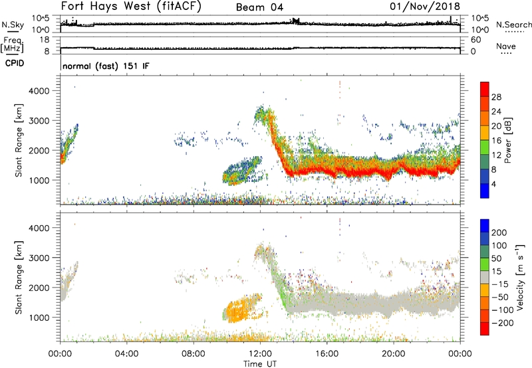Click the "20" label on power colorbar
The height and width of the screenshot is (368, 532).
point(496,126)
